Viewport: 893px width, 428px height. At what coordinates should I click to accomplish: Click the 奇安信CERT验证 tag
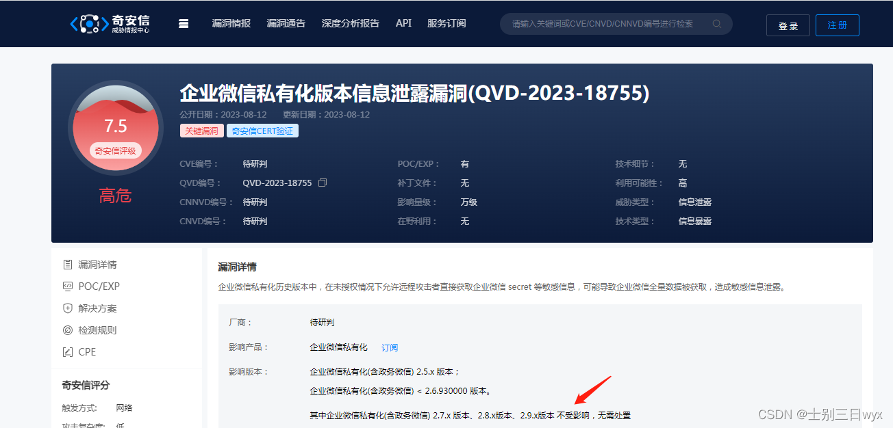263,131
